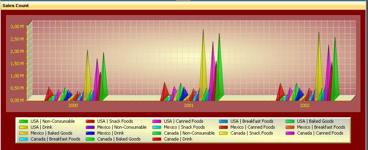This screenshot has width=368, height=150.
Task: Select the 'Mexico | Non-Consumable' legend label
Action: (x=122, y=127)
